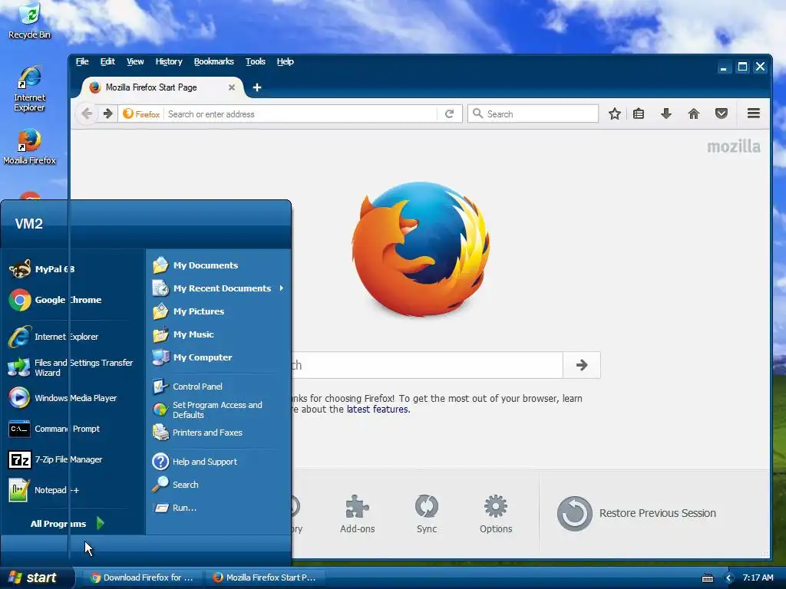786x589 pixels.
Task: Click the latest features link
Action: coord(378,410)
